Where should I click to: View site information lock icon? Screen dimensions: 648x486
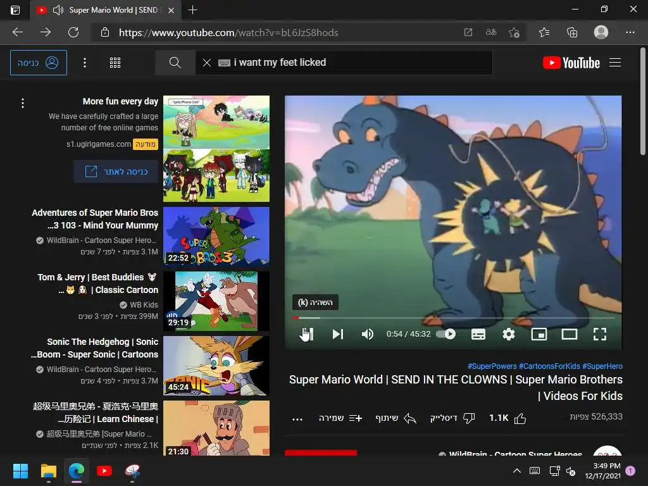pos(105,32)
